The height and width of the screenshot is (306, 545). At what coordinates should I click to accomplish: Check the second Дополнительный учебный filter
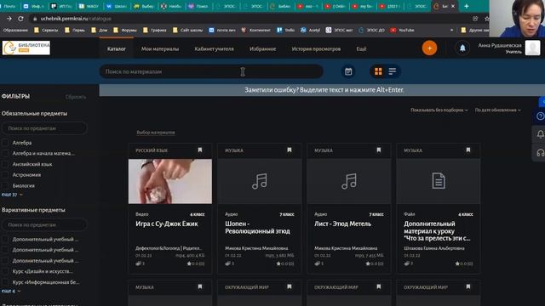(x=5, y=250)
